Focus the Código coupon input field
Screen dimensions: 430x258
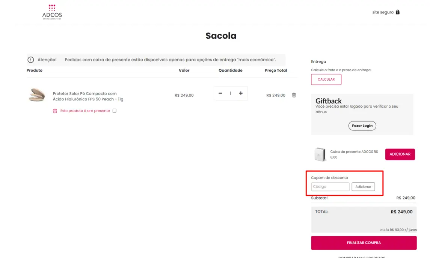point(330,186)
